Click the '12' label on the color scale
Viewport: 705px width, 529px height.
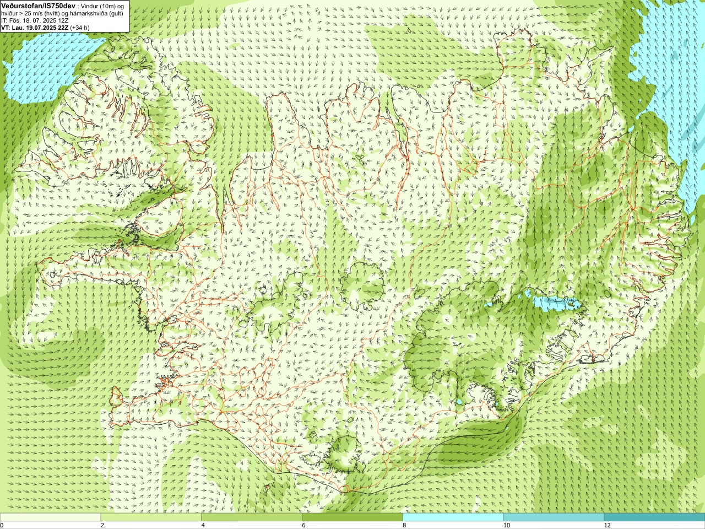tap(608, 525)
